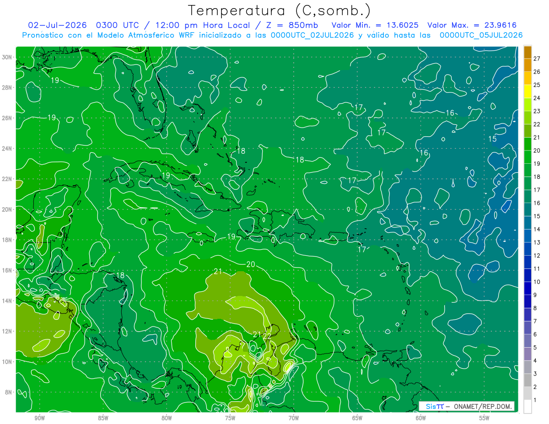Click the legend value '9'
Viewport: 549px width, 424px height.
tap(535, 295)
